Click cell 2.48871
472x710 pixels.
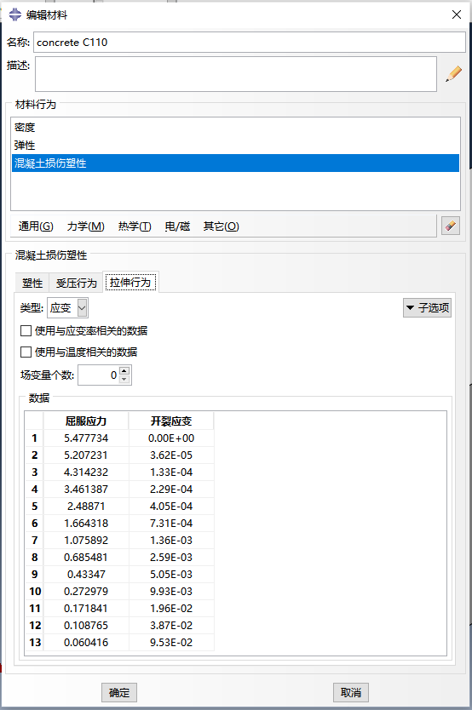pos(86,507)
